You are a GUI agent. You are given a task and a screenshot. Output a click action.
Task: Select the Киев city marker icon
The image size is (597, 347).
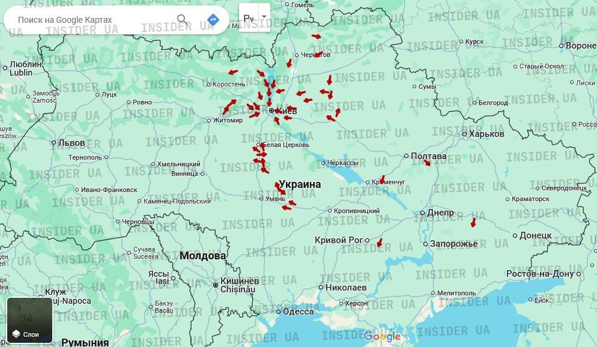click(x=271, y=112)
